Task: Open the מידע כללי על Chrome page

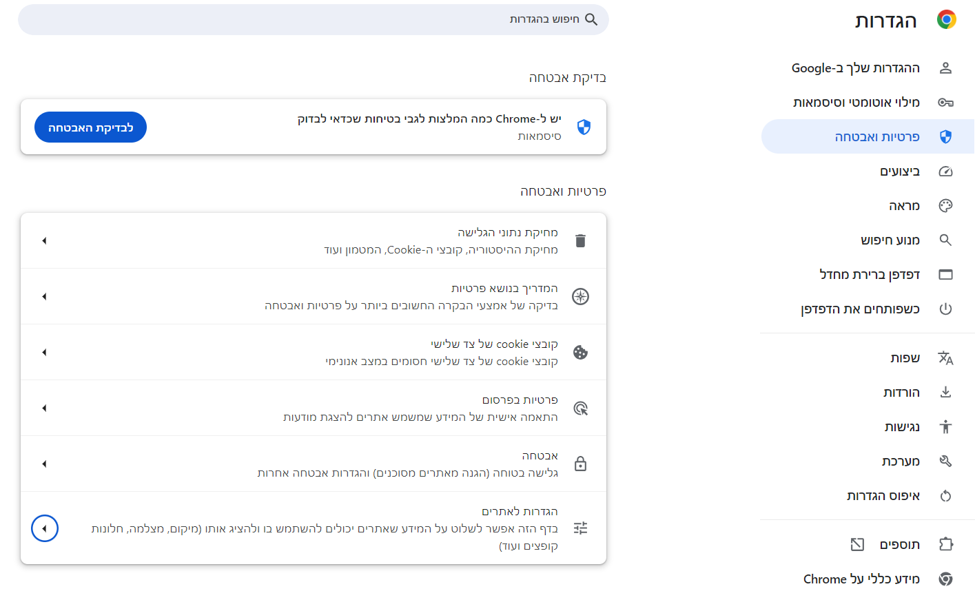Action: coord(861,579)
